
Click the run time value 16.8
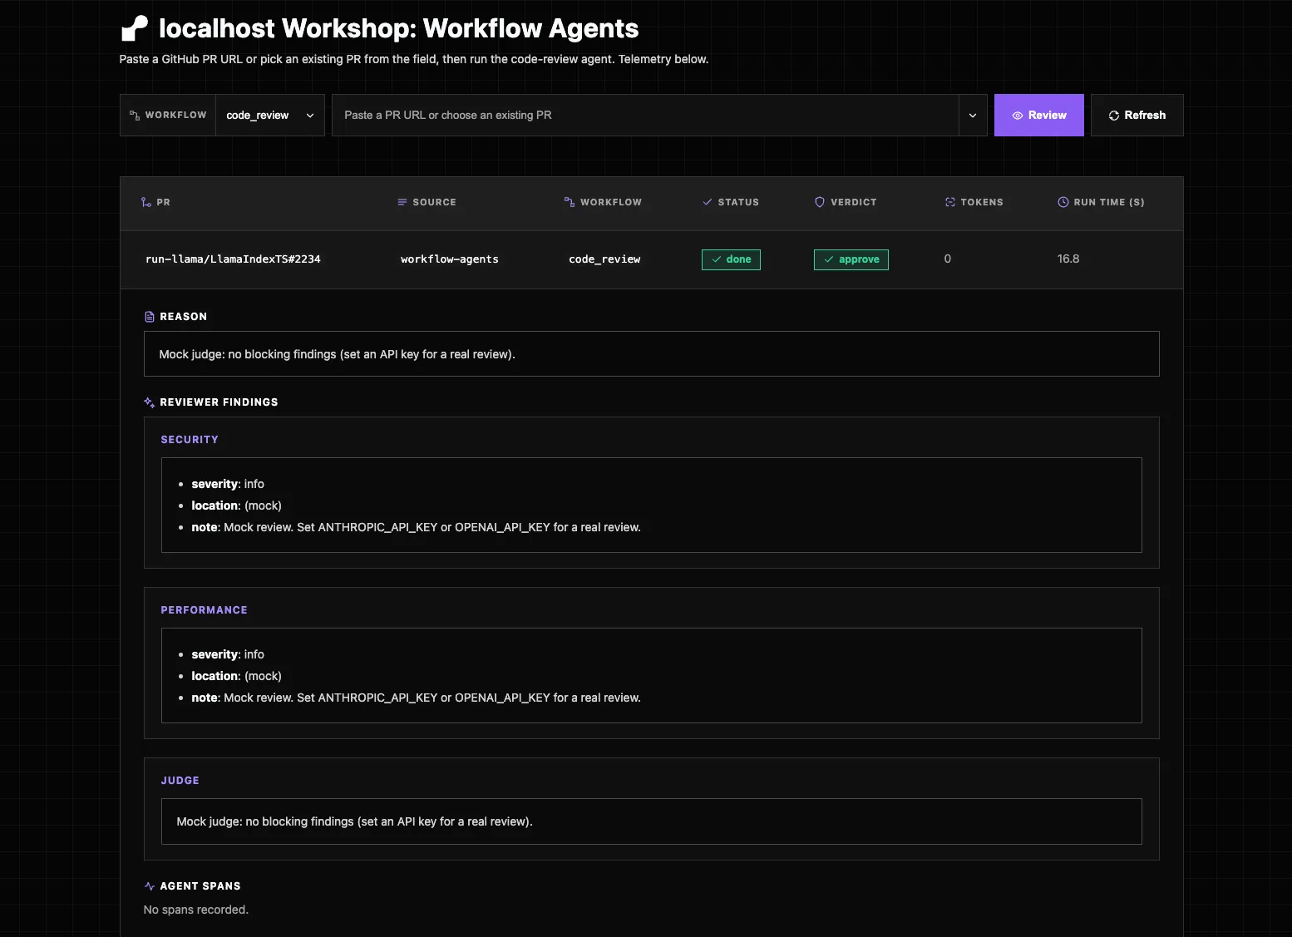[x=1068, y=259]
